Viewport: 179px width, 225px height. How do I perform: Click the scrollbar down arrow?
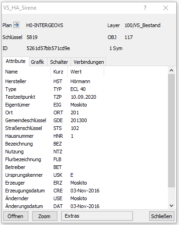point(171,206)
